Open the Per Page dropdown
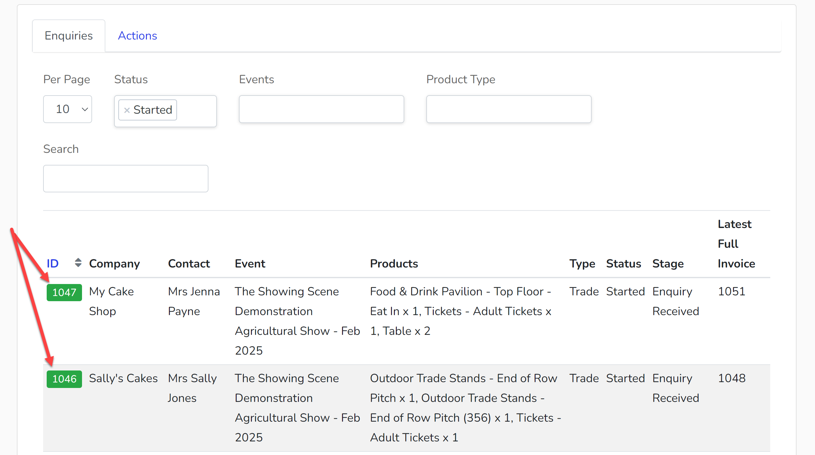This screenshot has height=455, width=815. (x=67, y=109)
